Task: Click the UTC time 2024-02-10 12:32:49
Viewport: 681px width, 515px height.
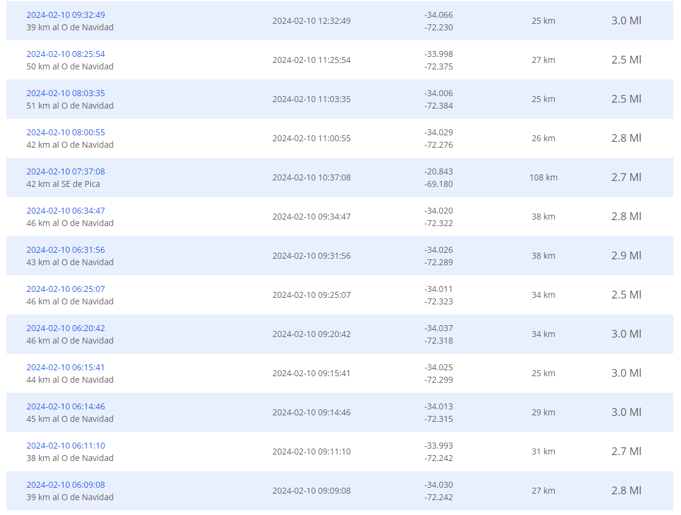Action: coord(311,21)
